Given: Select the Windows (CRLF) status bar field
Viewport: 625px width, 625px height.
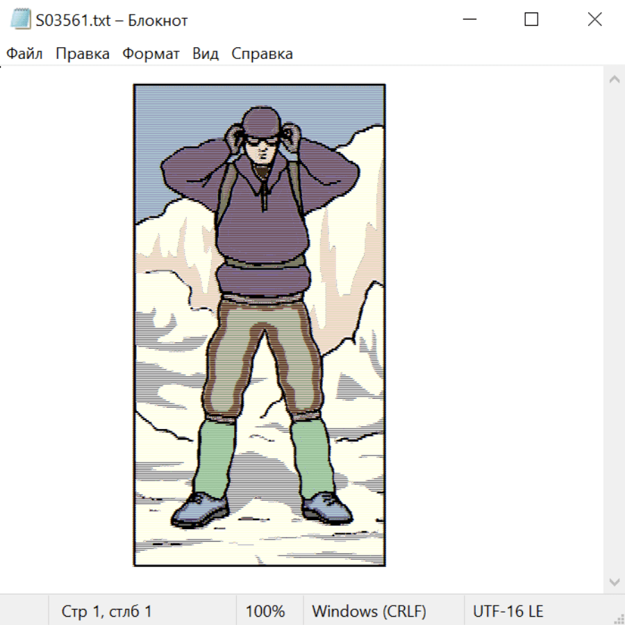Looking at the screenshot, I should click(x=369, y=612).
